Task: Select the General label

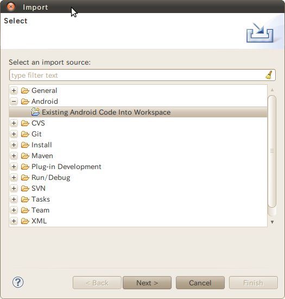Action: tap(44, 90)
